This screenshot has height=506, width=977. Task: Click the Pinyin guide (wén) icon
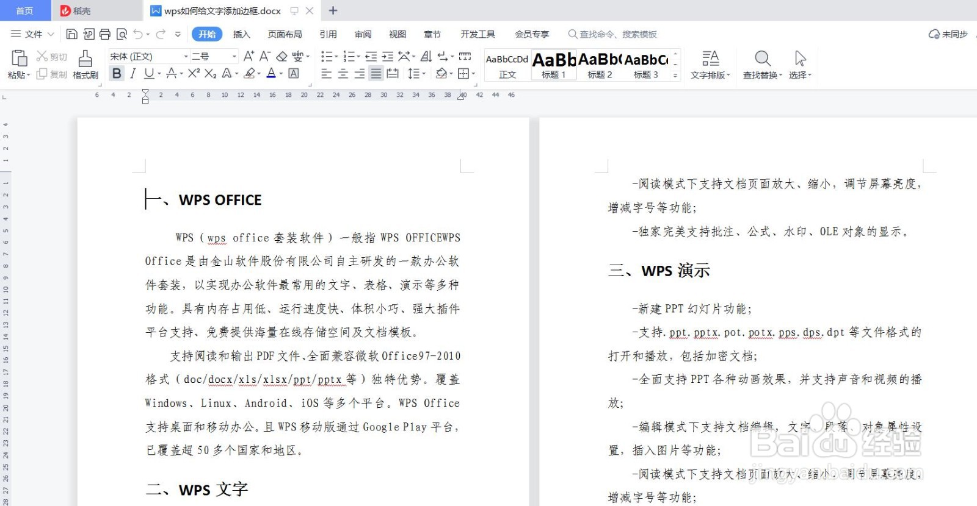[x=297, y=56]
